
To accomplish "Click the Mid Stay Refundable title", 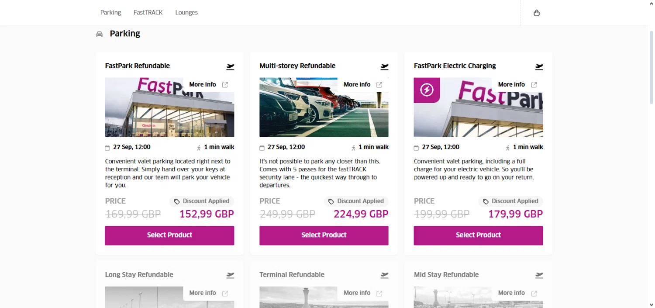I will (446, 274).
